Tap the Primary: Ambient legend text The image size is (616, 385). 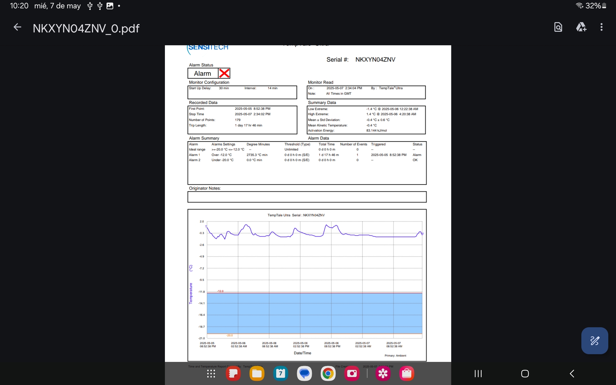(x=395, y=355)
